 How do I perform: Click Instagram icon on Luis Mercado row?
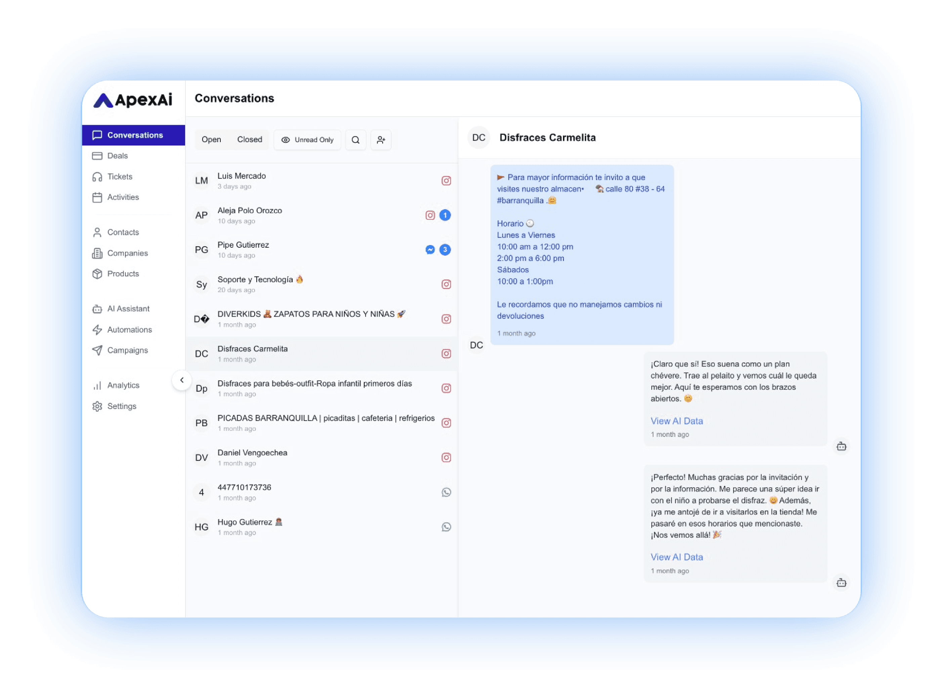[x=446, y=181]
